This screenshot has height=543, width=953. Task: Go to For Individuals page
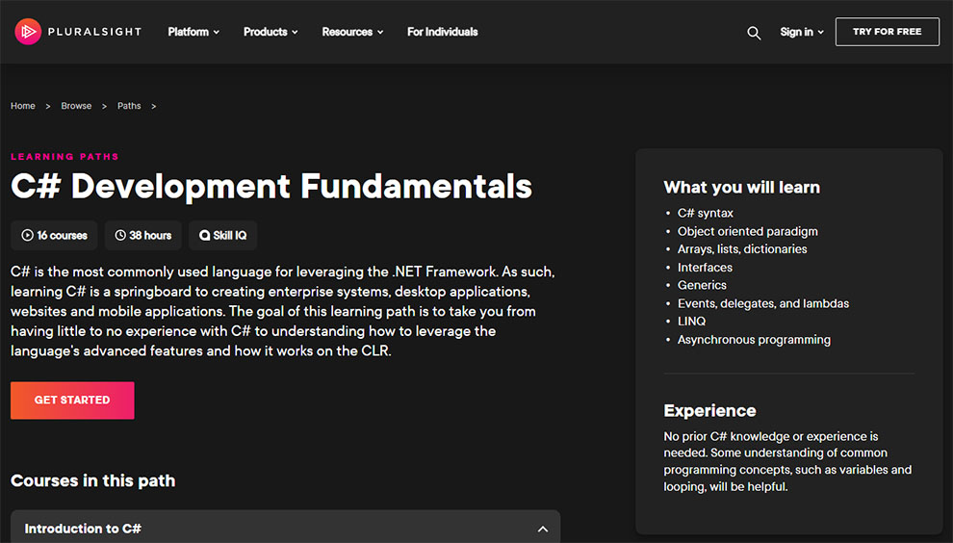point(443,32)
